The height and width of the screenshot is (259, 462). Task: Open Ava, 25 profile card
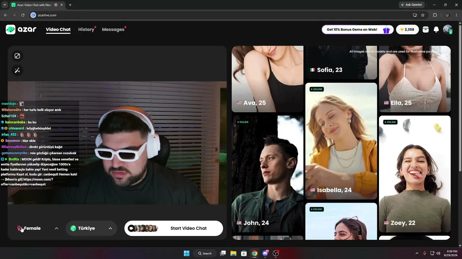click(x=267, y=79)
